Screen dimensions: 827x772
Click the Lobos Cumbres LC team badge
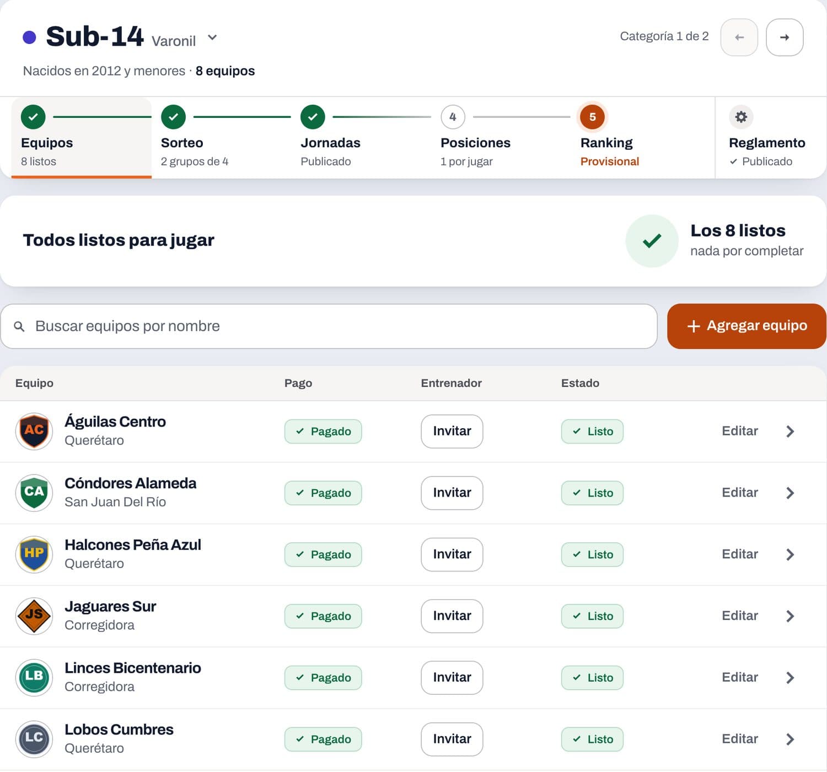34,739
